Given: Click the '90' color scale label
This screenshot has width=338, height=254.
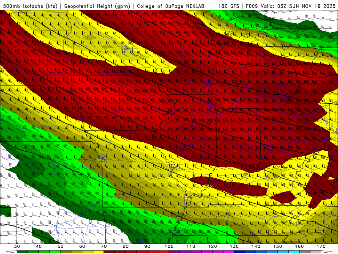Looking at the screenshot, I should pos(147,246).
